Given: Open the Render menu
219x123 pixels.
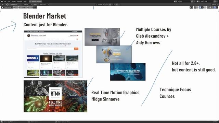Looking at the screenshot, I should click(14, 1).
